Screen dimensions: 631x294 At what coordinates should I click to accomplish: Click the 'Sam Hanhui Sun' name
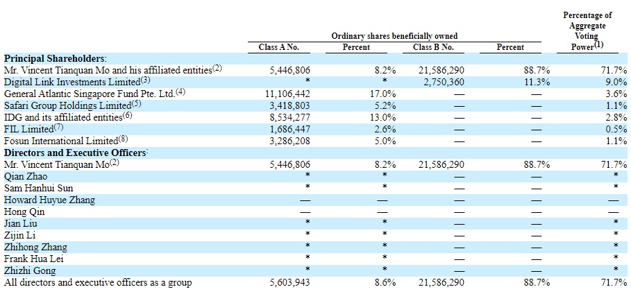(39, 188)
